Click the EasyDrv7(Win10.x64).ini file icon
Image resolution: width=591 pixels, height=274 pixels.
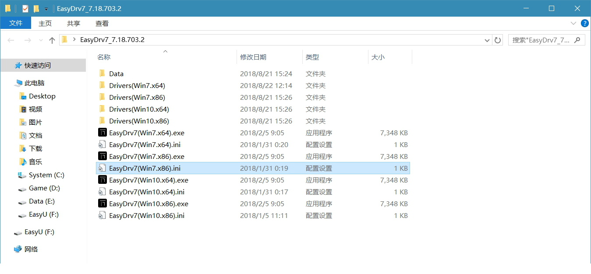[102, 192]
